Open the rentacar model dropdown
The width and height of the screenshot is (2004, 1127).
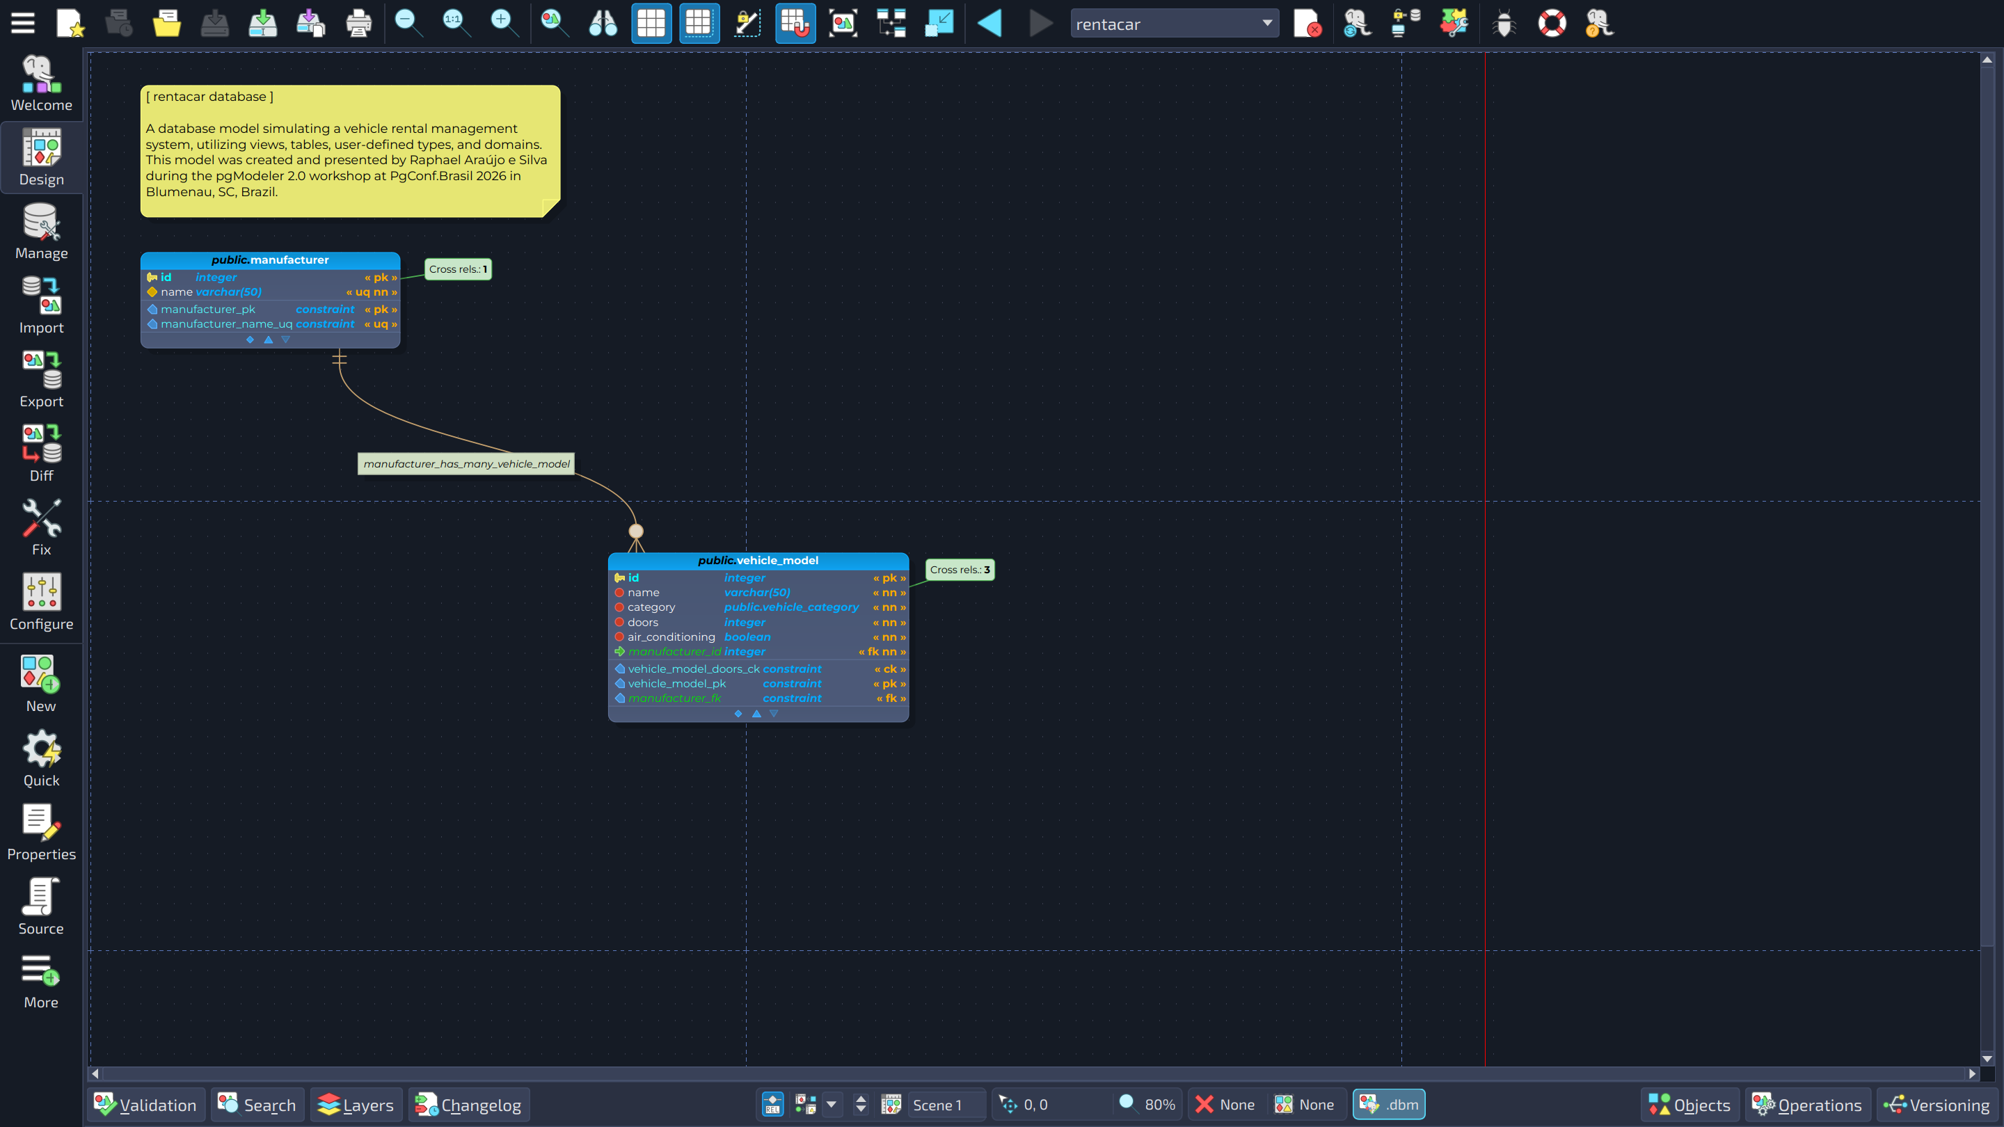pos(1174,24)
